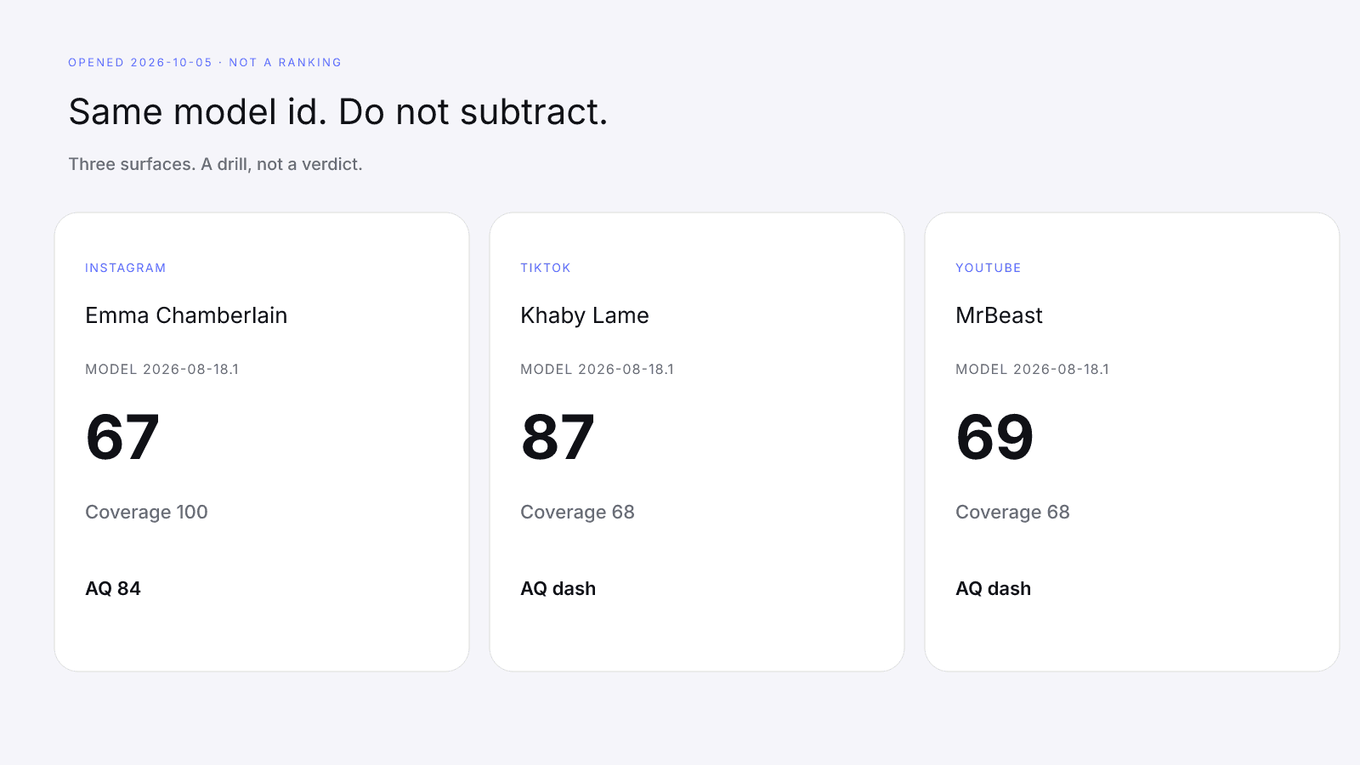Click the YOUTUBE platform label
1360x765 pixels.
click(x=989, y=268)
